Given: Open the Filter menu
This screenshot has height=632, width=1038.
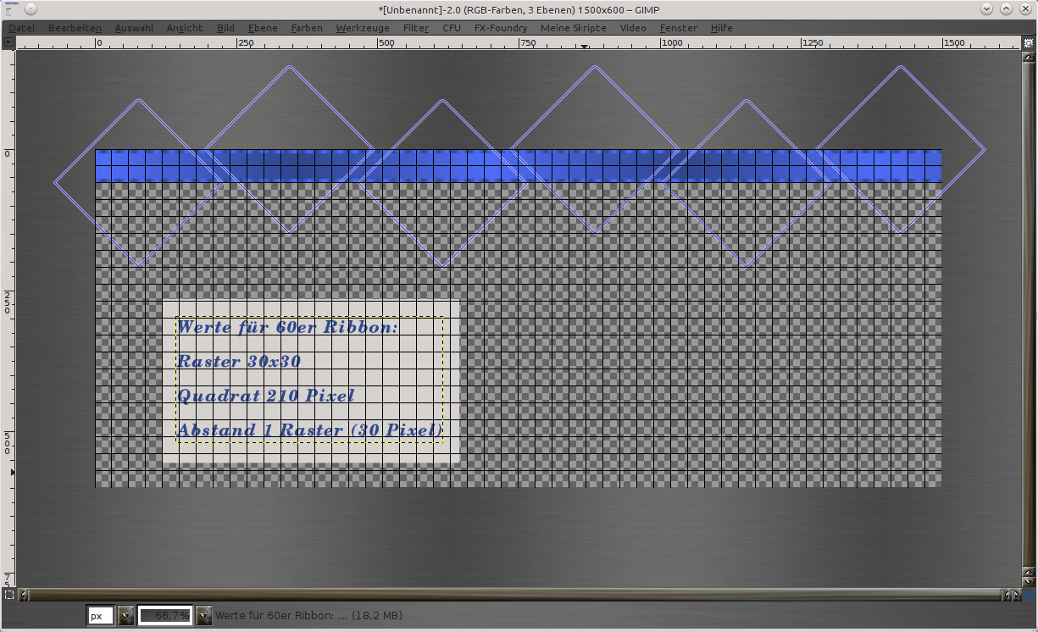Looking at the screenshot, I should (x=415, y=28).
